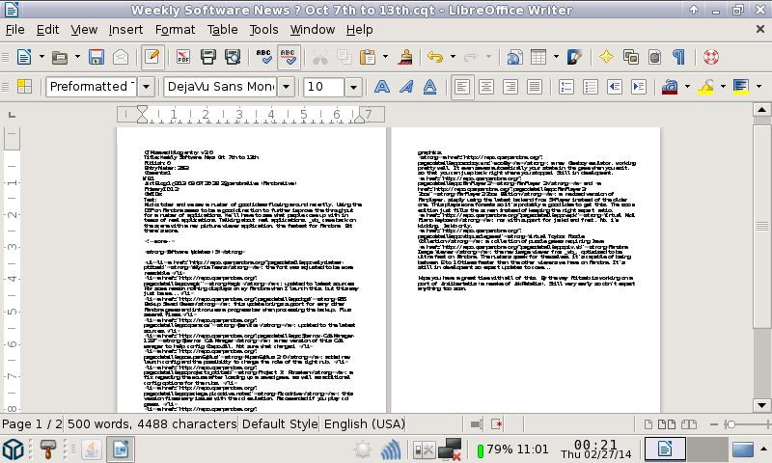This screenshot has width=772, height=463.
Task: Open the recent documents dropdown arrow
Action: click(x=77, y=57)
